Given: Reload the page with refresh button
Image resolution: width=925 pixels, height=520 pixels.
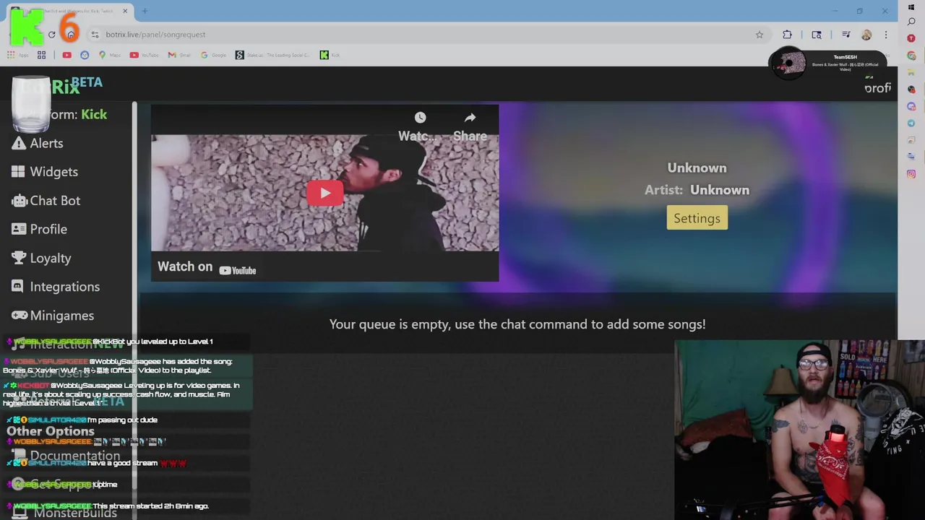Looking at the screenshot, I should click(51, 35).
